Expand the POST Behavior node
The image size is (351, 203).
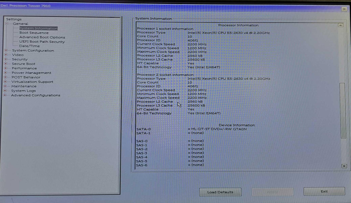click(x=5, y=77)
